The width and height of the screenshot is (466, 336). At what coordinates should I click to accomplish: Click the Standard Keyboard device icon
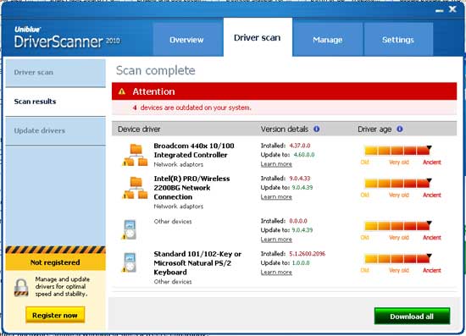130,262
